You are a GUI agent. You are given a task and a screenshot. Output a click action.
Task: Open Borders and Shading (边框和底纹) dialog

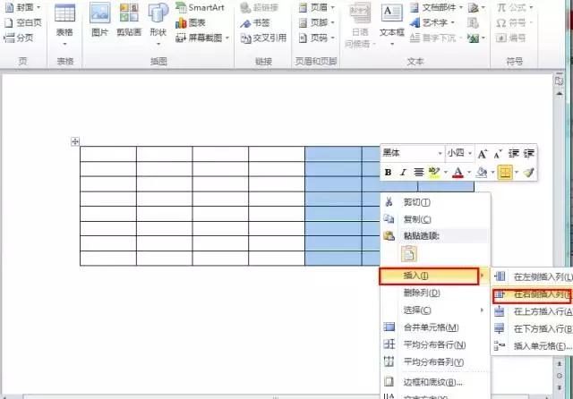(435, 382)
